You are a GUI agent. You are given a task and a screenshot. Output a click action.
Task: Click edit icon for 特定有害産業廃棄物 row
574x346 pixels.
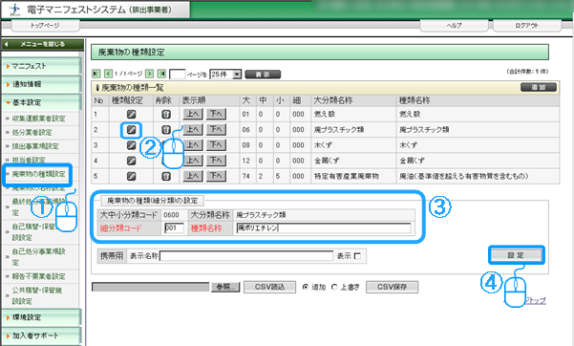click(x=132, y=176)
